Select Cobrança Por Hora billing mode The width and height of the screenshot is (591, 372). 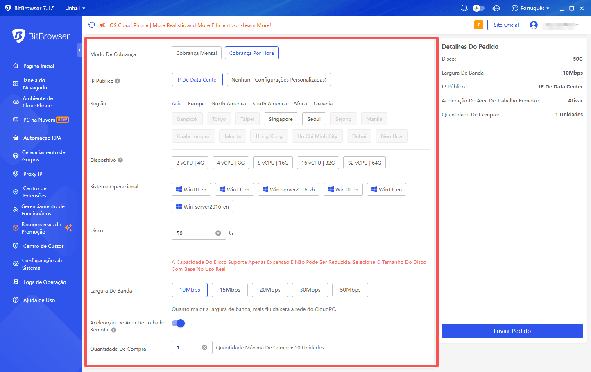(x=251, y=53)
